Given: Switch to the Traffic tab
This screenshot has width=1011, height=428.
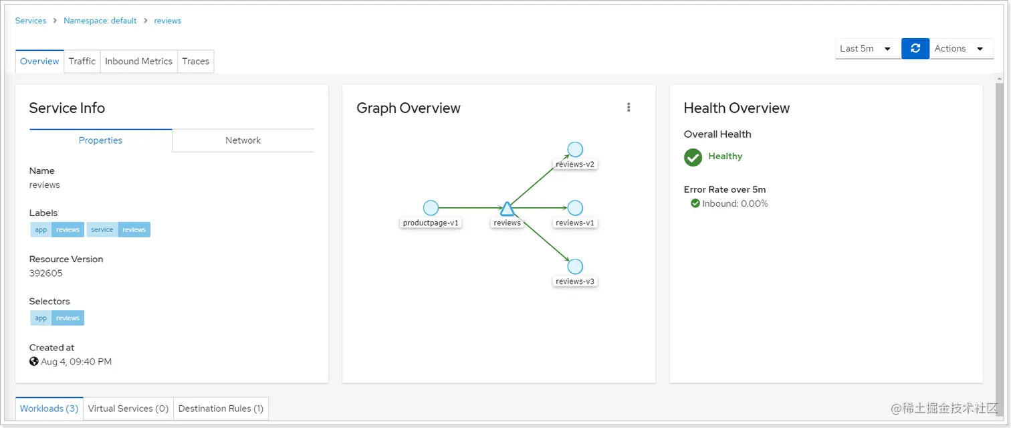Looking at the screenshot, I should [x=82, y=61].
